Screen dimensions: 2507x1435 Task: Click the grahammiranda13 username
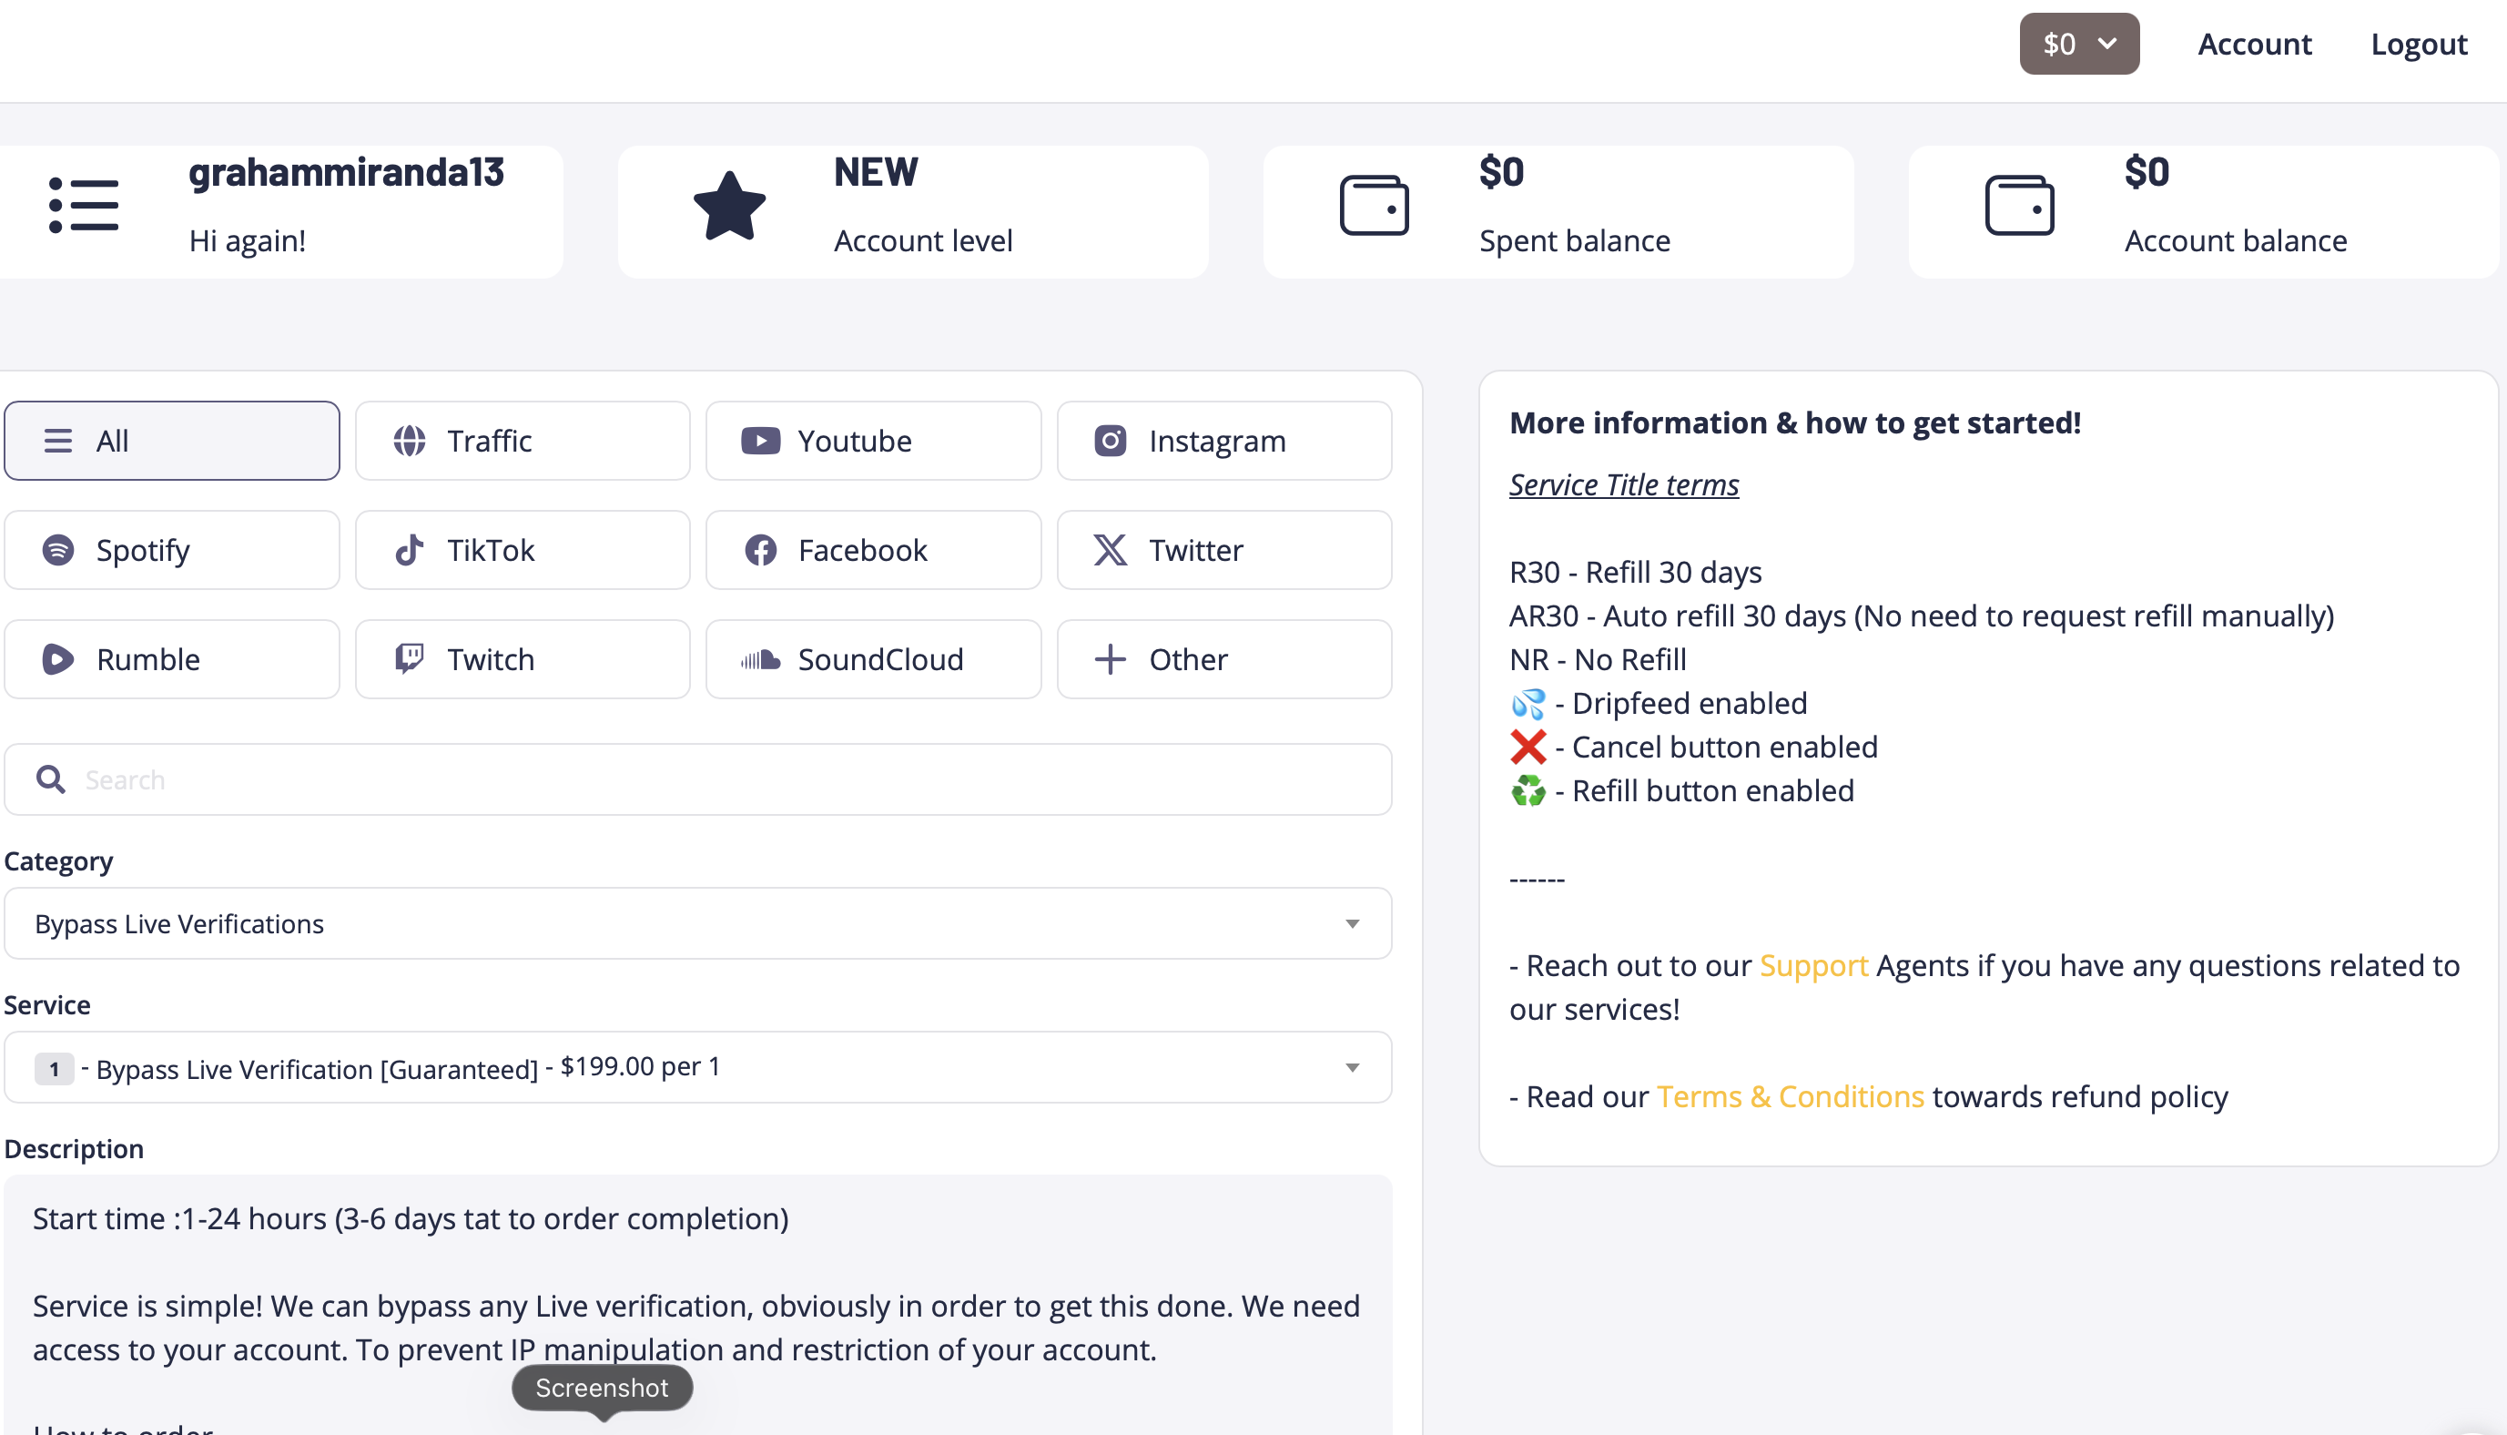(x=347, y=172)
